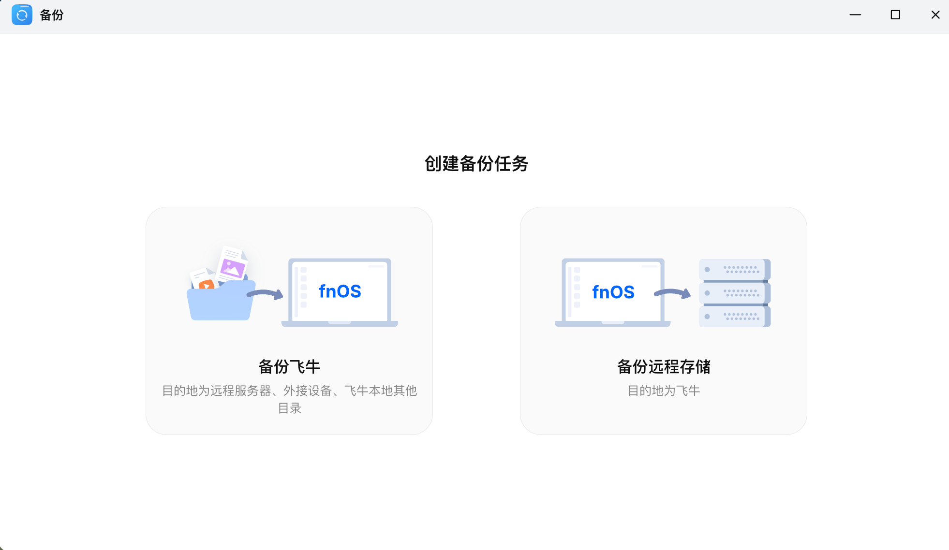Click the Backup app icon in title bar
The height and width of the screenshot is (550, 949).
coord(22,15)
